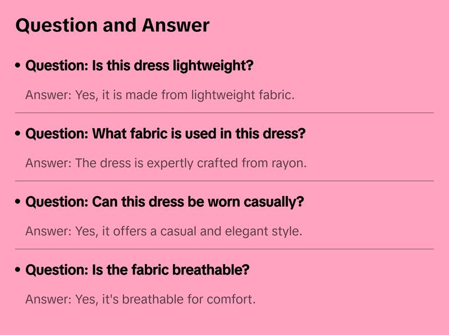
Task: Click the answer about lightweight fabric
Action: (x=160, y=95)
